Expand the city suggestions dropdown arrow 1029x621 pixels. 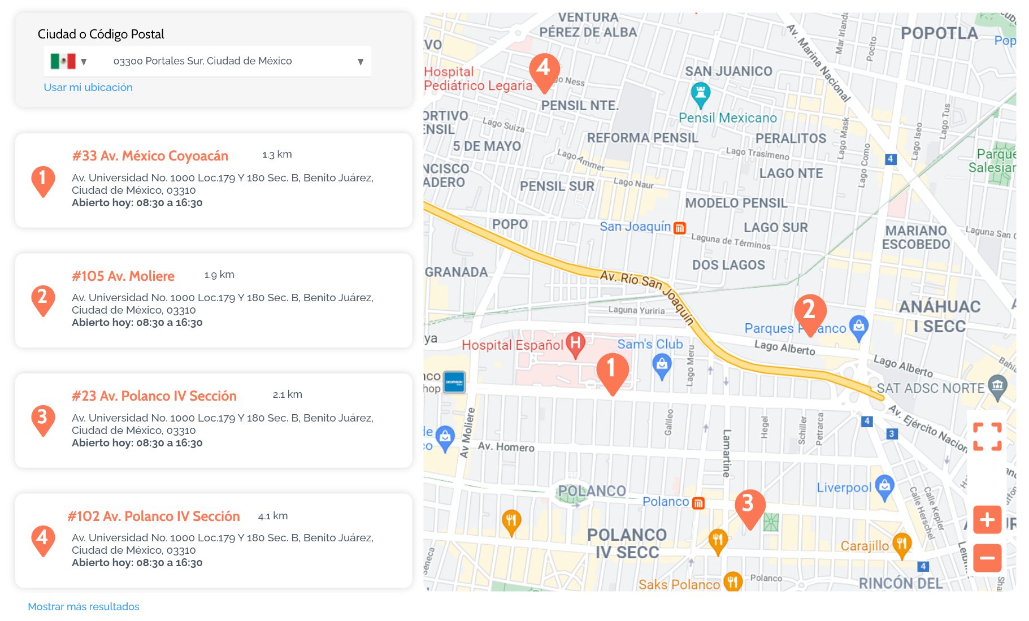click(361, 62)
